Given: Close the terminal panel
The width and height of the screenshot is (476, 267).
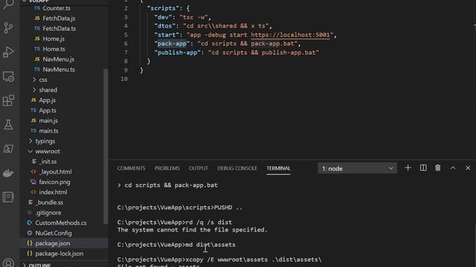Looking at the screenshot, I should coord(468,168).
